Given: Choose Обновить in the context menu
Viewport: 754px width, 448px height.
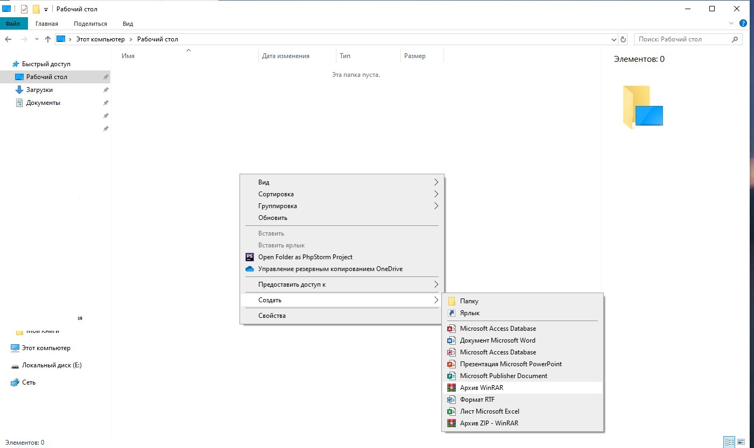Looking at the screenshot, I should [342, 218].
